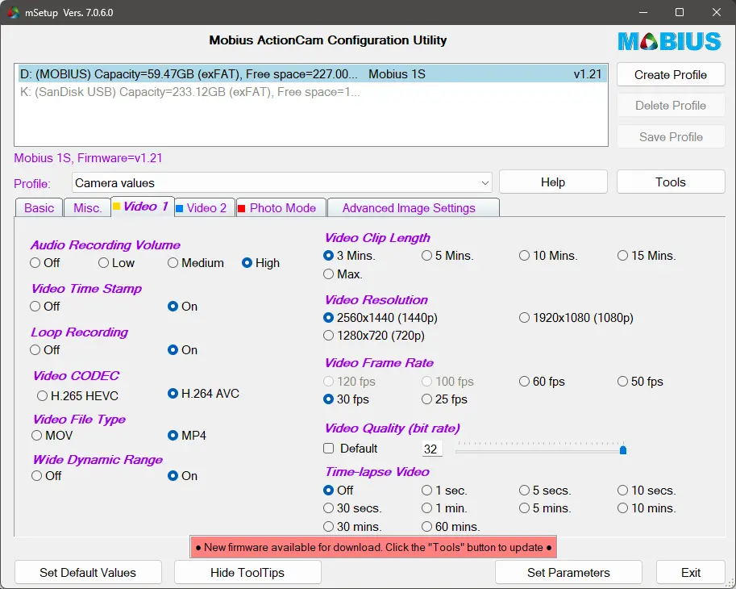Select Medium audio recording volume
Viewport: 736px width, 589px height.
click(x=196, y=263)
